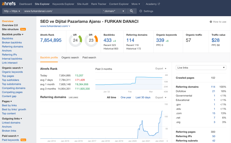Open Internal backlinks report

[x=12, y=59]
